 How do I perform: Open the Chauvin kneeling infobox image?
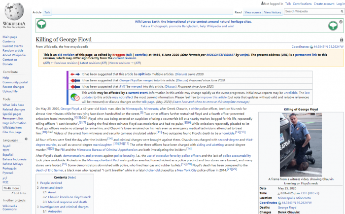pyautogui.click(x=301, y=144)
